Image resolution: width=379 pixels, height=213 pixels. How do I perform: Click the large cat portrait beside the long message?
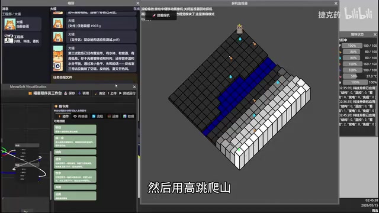(58, 58)
